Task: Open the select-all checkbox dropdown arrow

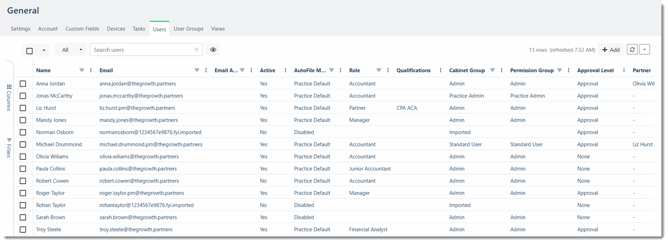Action: coord(44,50)
